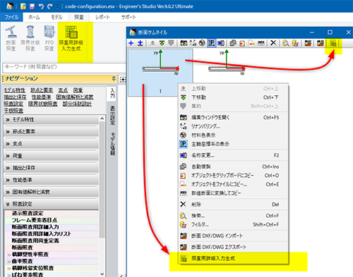Open the ファイル tab
Screen dimensions: 353x277
tap(11, 17)
